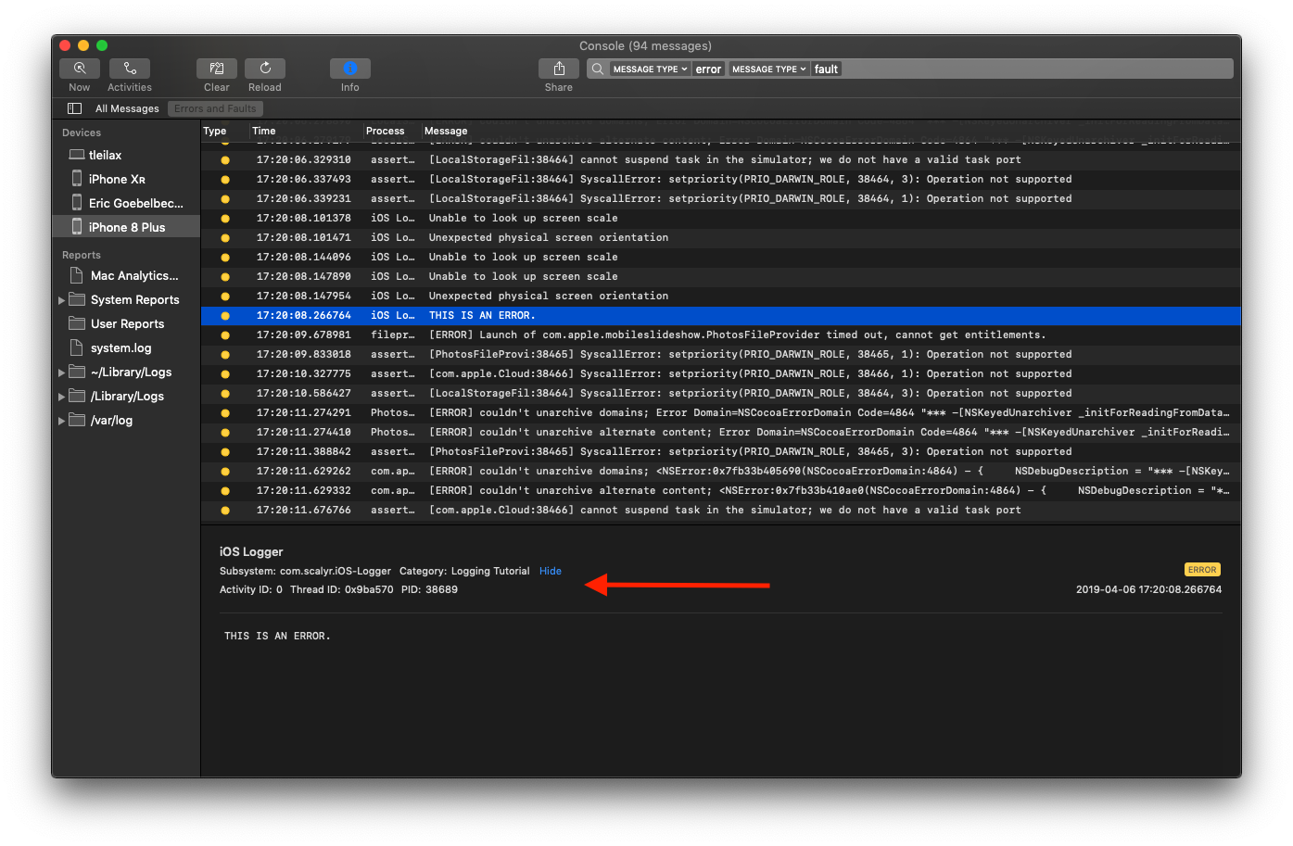This screenshot has height=846, width=1293.
Task: Click the Hide link in details
Action: pyautogui.click(x=551, y=571)
